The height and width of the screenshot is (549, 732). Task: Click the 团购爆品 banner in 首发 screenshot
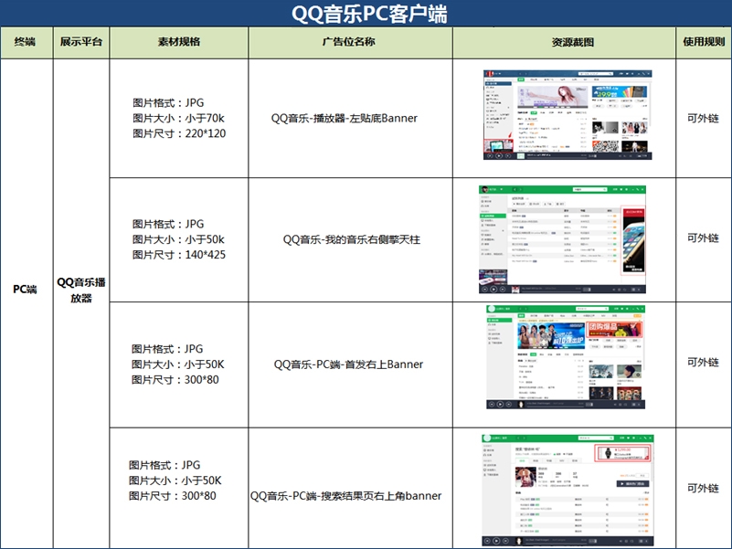614,329
